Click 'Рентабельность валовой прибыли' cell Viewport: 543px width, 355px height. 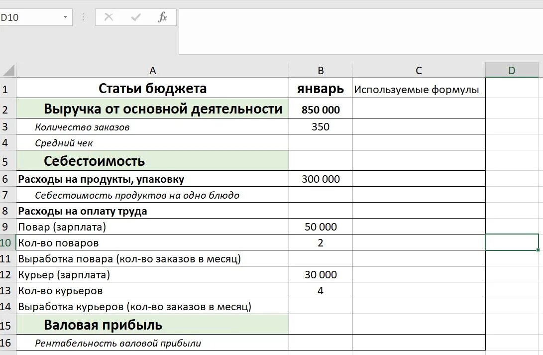(x=152, y=343)
